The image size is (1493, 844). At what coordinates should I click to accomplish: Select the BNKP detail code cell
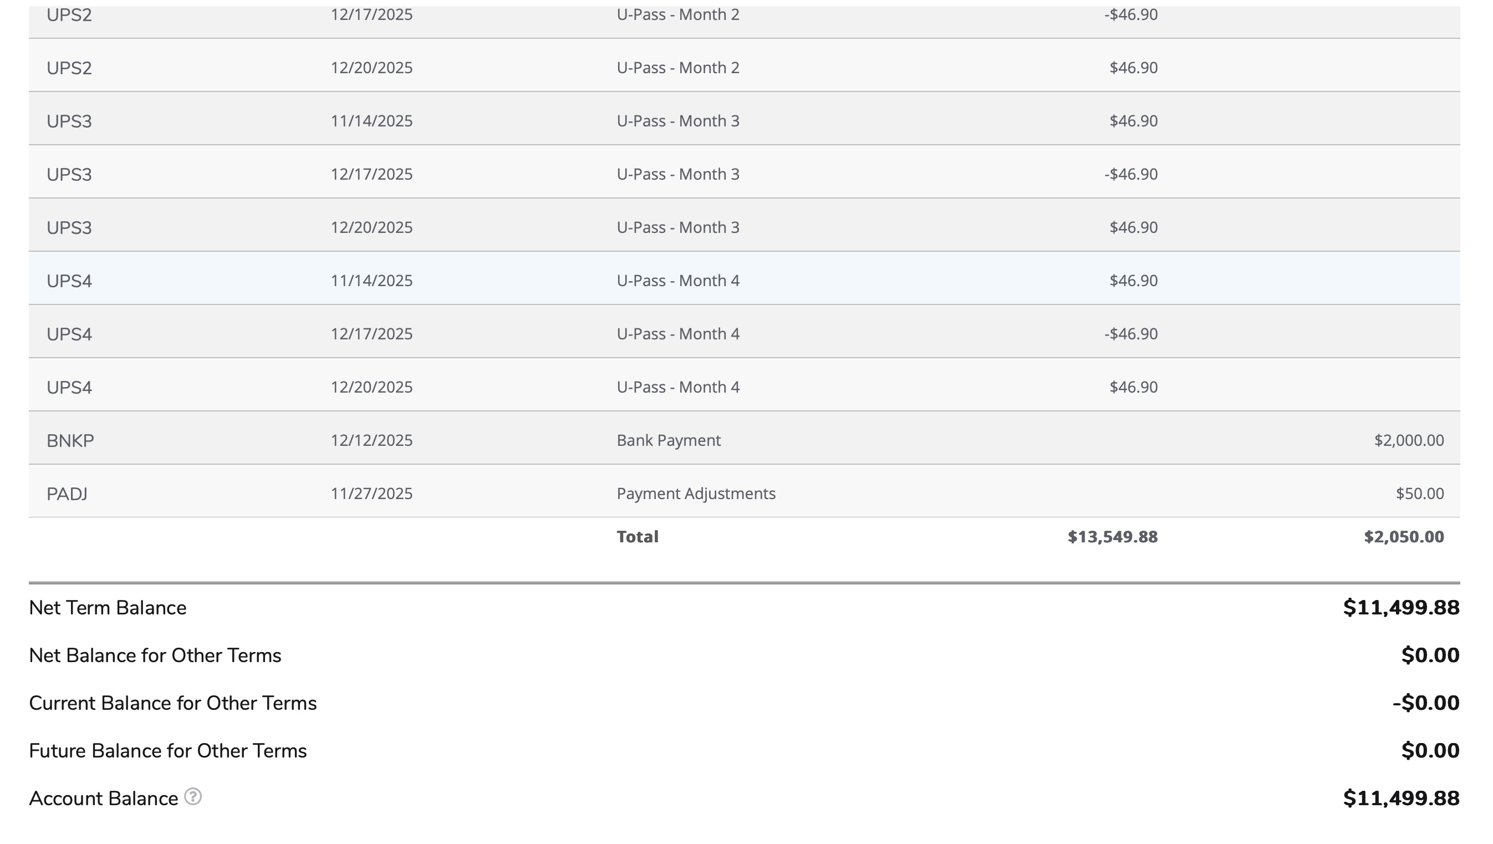70,440
